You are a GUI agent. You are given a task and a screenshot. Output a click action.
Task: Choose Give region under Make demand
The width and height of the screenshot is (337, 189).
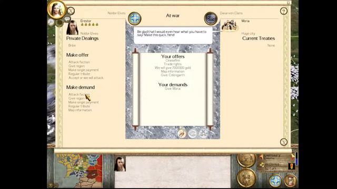(x=76, y=98)
